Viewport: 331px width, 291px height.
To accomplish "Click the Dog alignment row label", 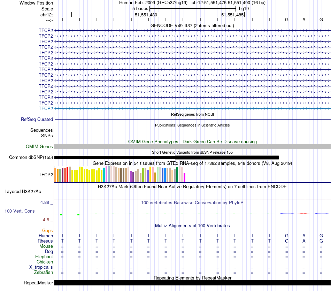I will 49,252.
